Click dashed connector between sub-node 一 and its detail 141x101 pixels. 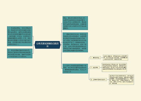pyautogui.click(x=102, y=58)
